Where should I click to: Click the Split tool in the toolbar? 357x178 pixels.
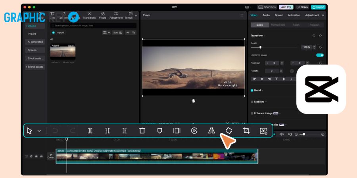[90, 131]
